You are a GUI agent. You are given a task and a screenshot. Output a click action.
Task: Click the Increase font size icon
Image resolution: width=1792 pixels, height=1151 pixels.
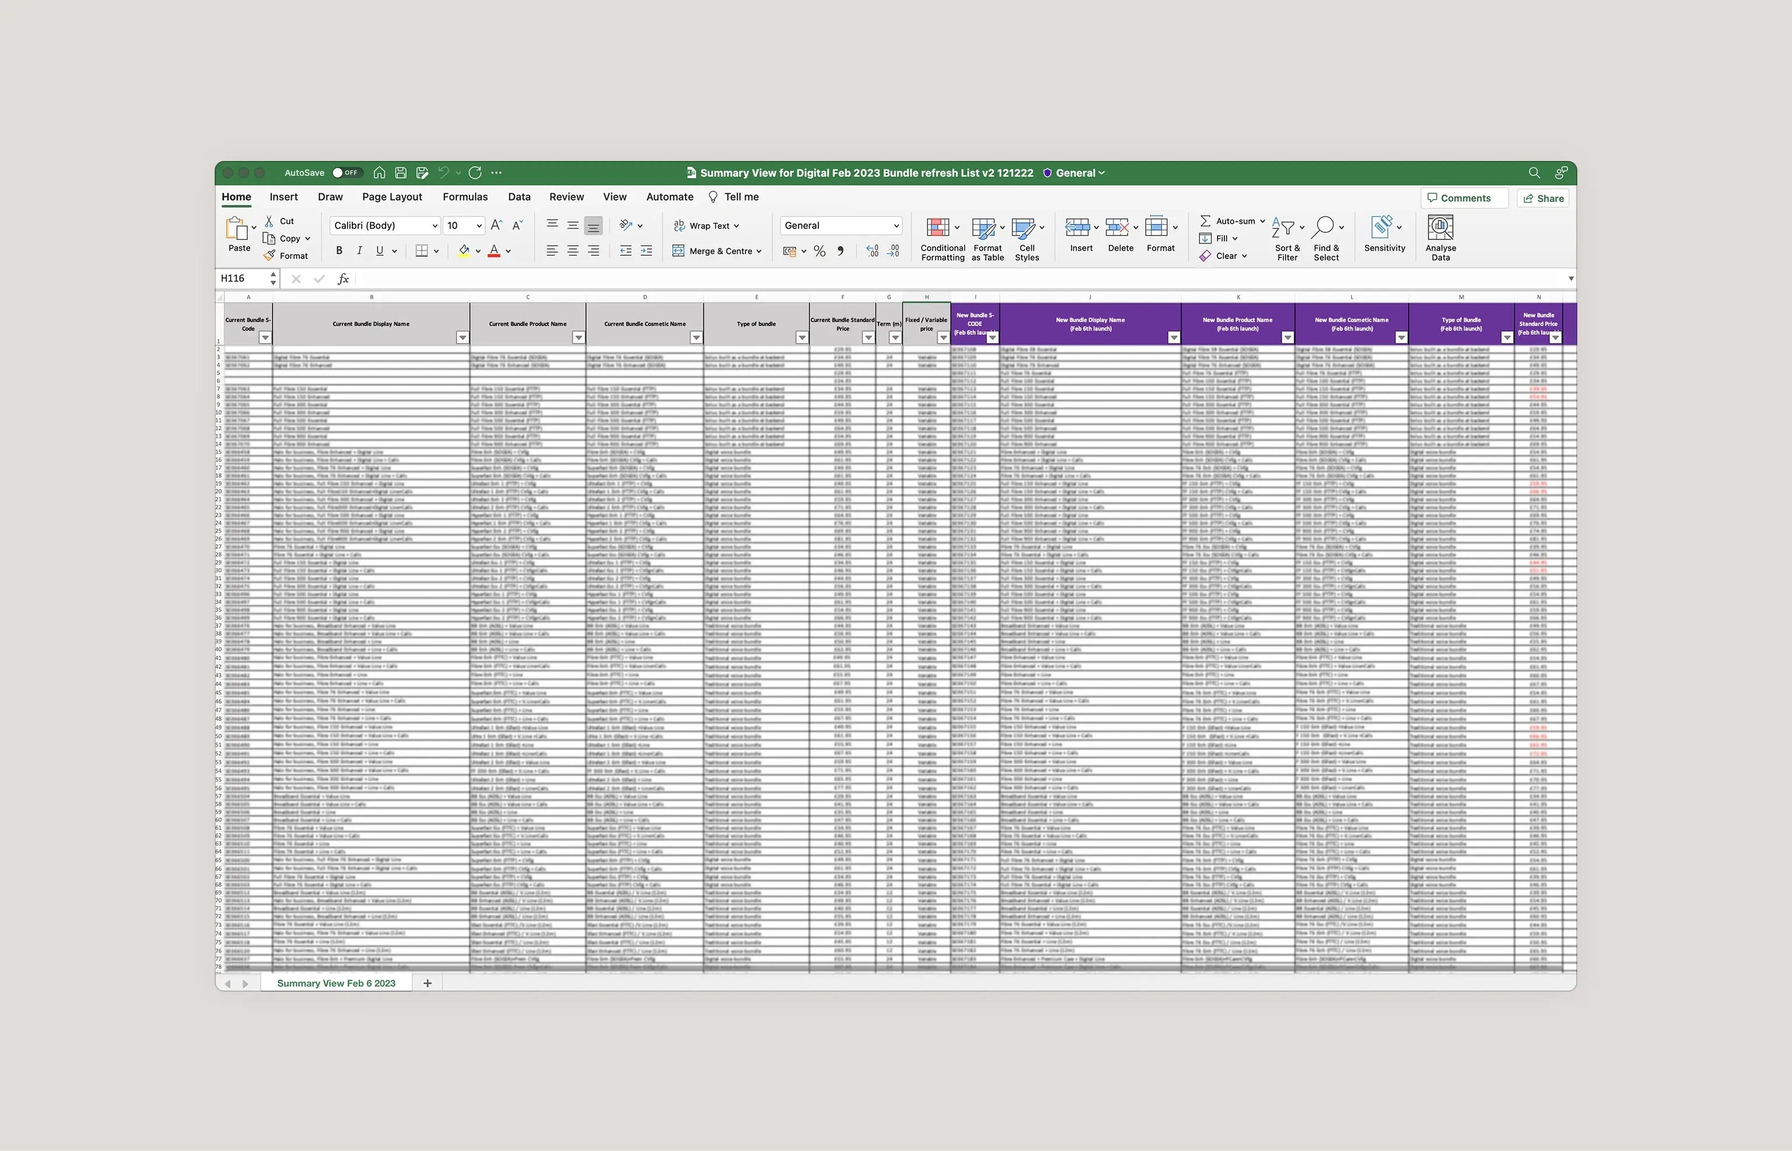click(496, 225)
